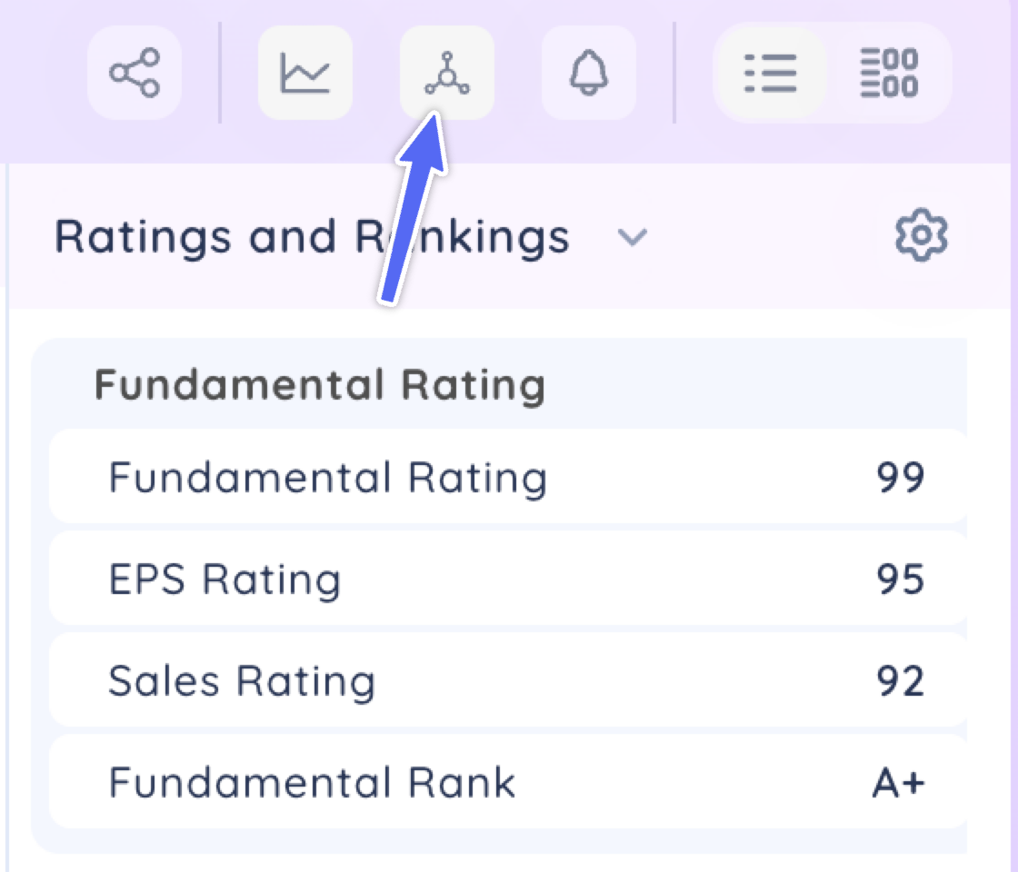Click the alerts bell icon
1018x872 pixels.
tap(589, 73)
